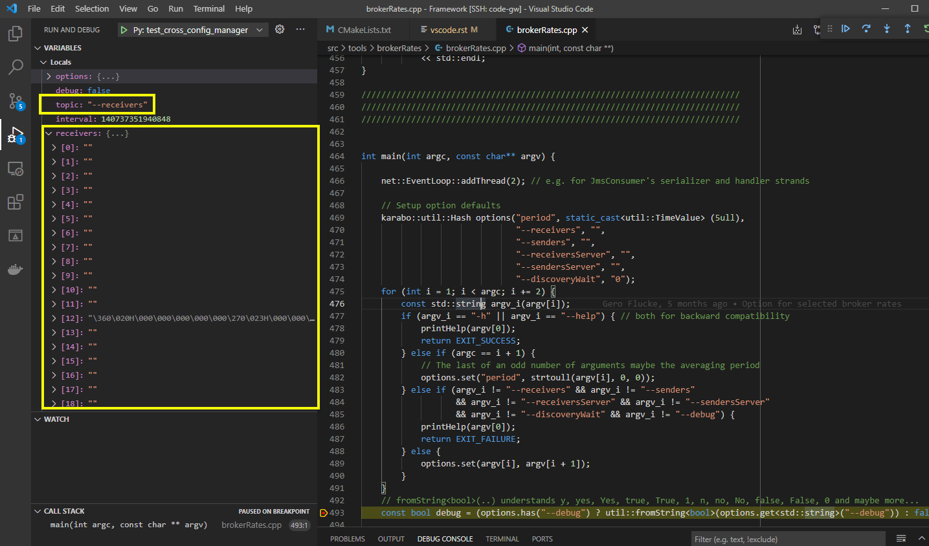
Task: Open the Terminal menu
Action: 209,8
